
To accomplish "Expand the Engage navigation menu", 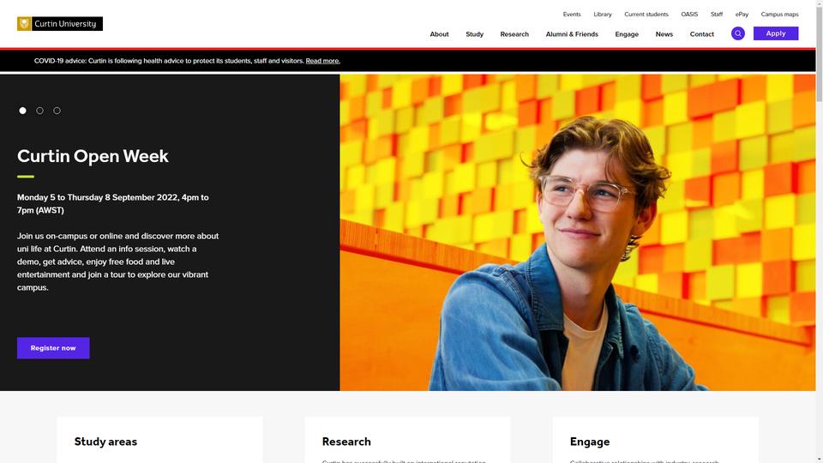I will 627,34.
